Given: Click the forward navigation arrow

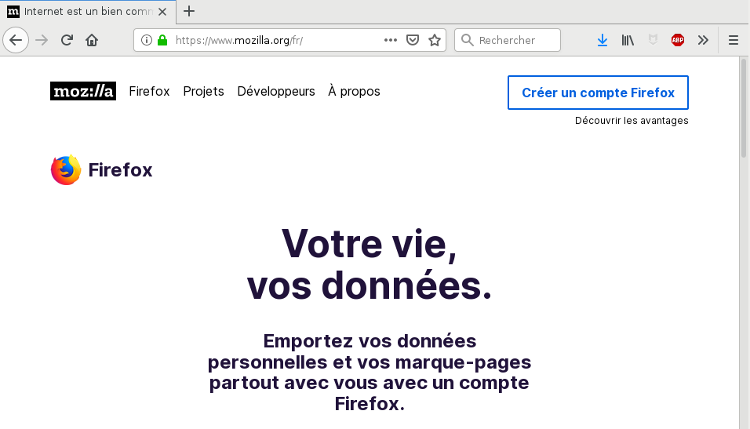Looking at the screenshot, I should (42, 40).
